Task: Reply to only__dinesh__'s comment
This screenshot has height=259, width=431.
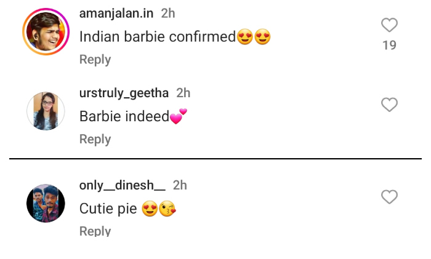Action: (x=95, y=231)
